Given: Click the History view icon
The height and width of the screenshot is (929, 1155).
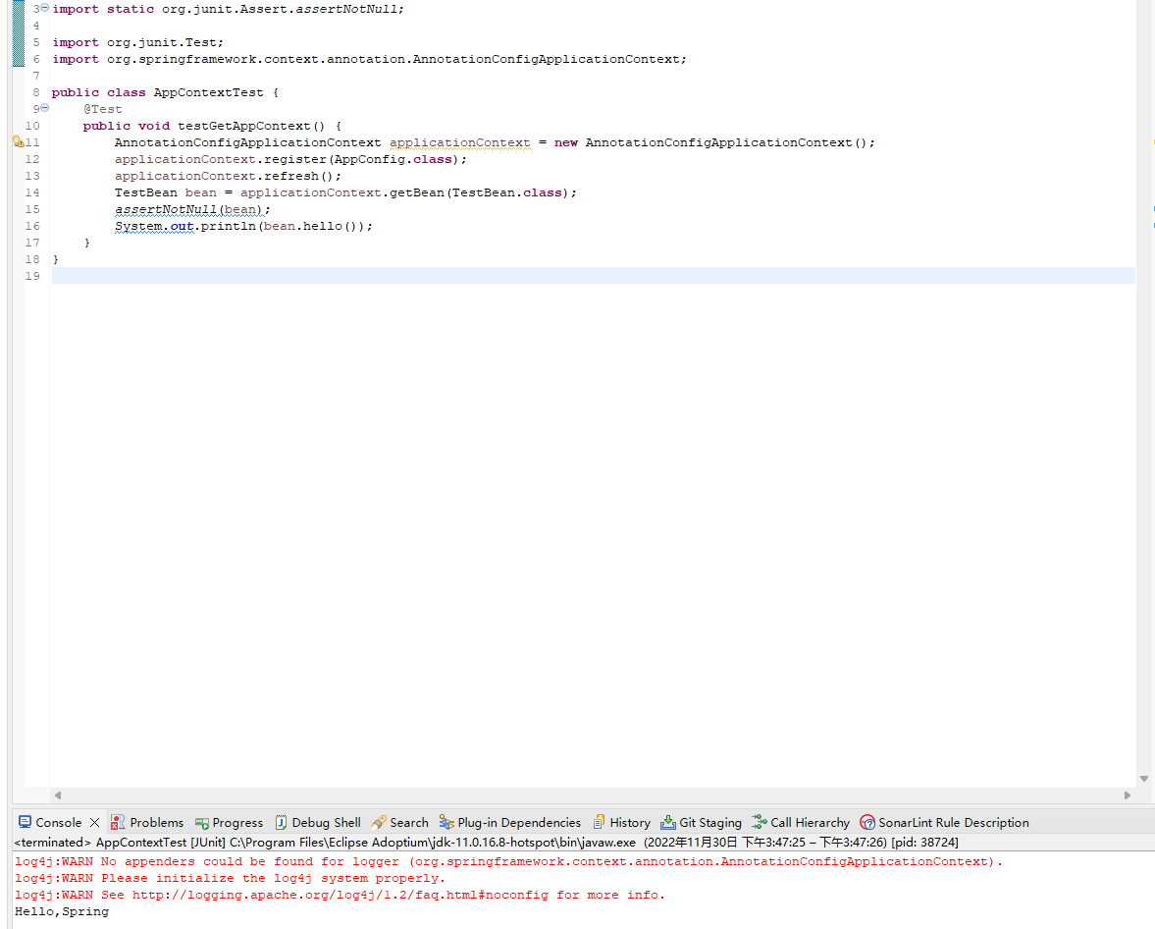Looking at the screenshot, I should 600,822.
